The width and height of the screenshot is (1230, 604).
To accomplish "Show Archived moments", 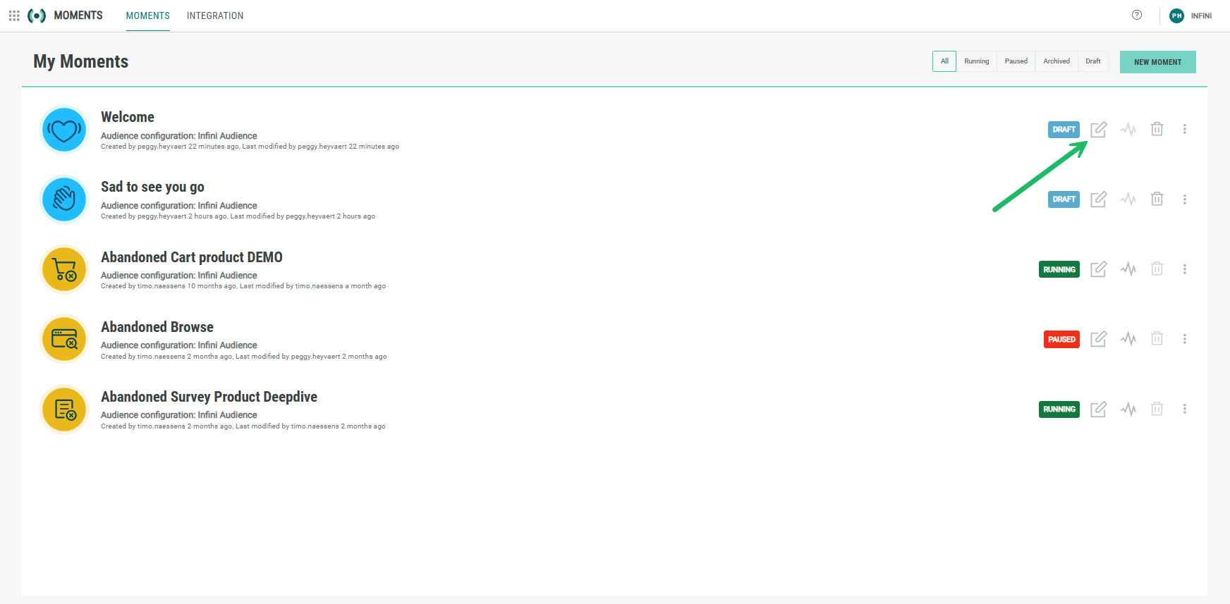I will tap(1056, 61).
